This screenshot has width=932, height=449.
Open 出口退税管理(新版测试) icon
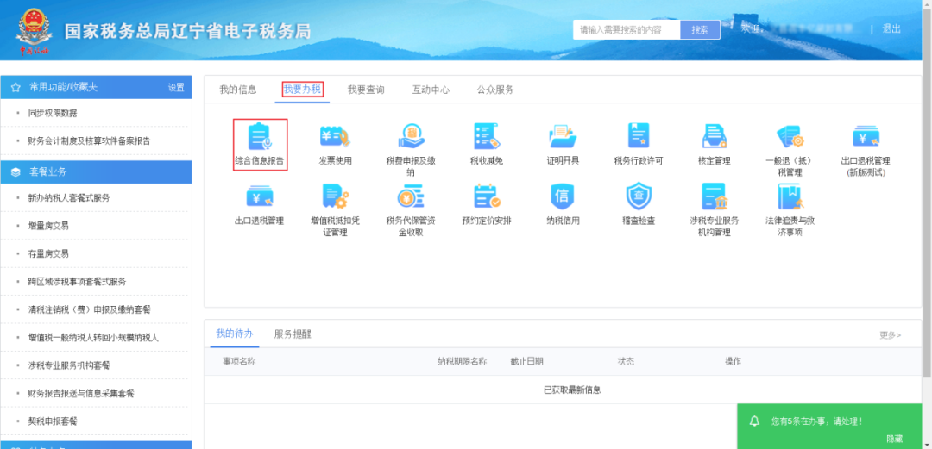pyautogui.click(x=866, y=138)
